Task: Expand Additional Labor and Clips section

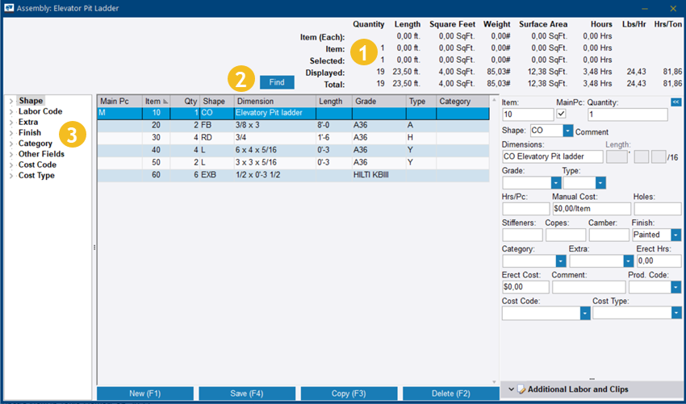Action: [x=512, y=389]
